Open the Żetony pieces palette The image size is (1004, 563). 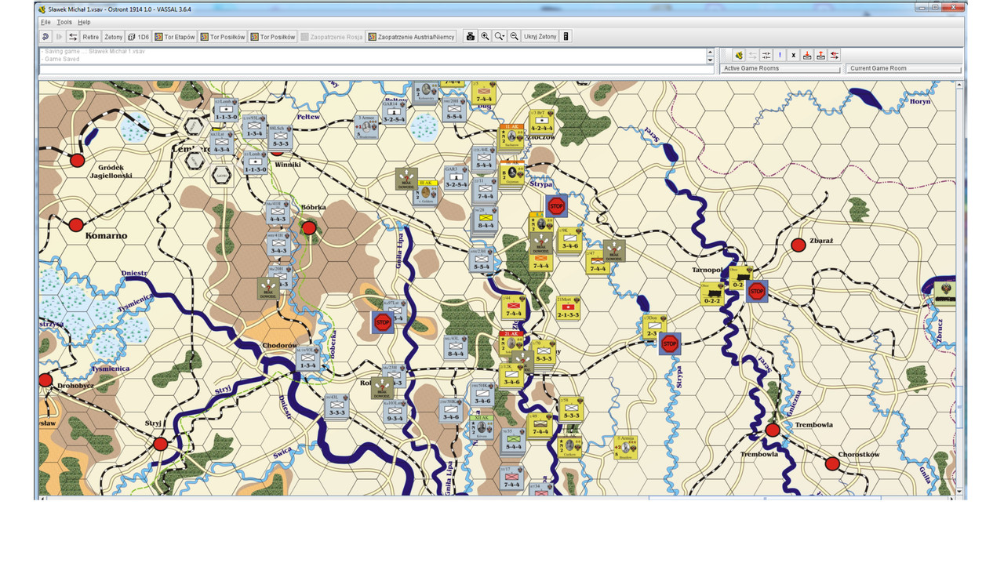pyautogui.click(x=114, y=37)
